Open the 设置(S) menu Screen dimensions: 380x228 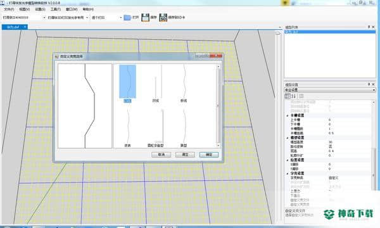(40, 9)
